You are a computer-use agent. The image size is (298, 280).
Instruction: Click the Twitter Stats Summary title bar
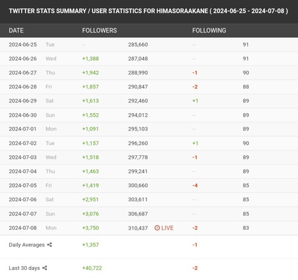point(149,11)
